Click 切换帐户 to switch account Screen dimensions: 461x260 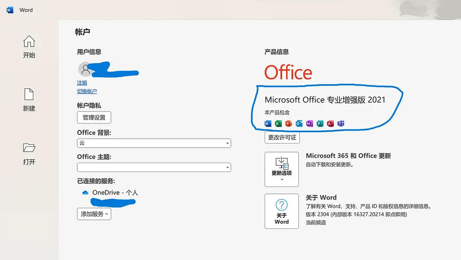[87, 91]
